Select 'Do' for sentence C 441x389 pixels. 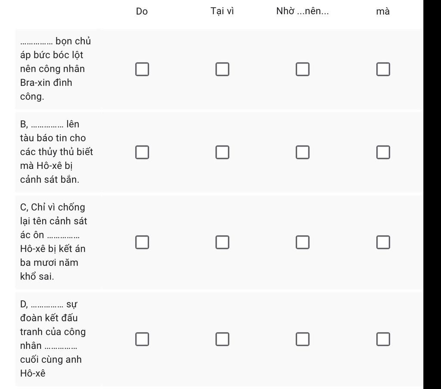point(142,242)
